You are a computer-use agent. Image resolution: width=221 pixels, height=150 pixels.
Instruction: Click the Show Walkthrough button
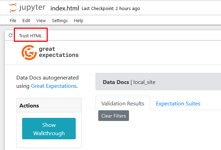pyautogui.click(x=49, y=129)
